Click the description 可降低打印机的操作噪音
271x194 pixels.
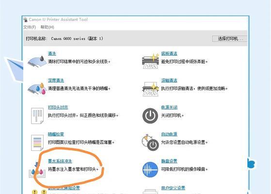tap(184, 169)
